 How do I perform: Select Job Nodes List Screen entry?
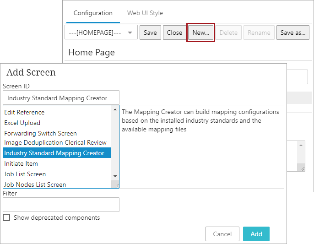[x=57, y=184]
